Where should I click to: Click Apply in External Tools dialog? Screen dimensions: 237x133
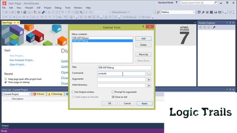pos(144,103)
